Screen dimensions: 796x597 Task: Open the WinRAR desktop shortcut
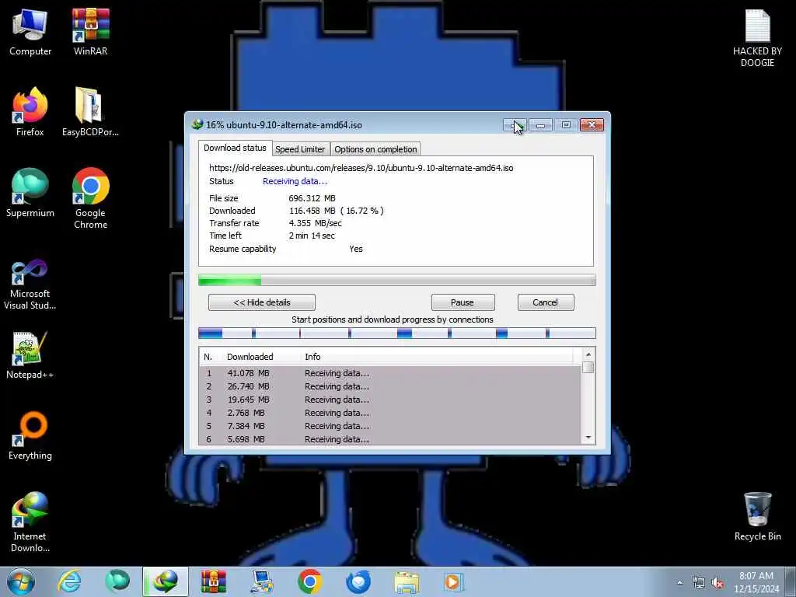[90, 33]
